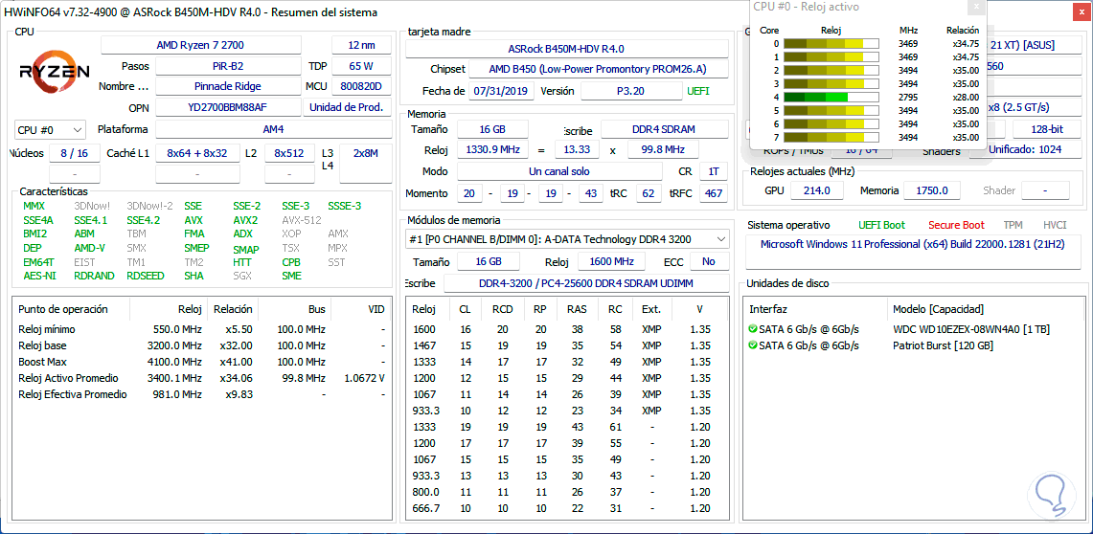Click the AMD B450 chipset field
Screen dimensions: 1093x534
point(597,69)
